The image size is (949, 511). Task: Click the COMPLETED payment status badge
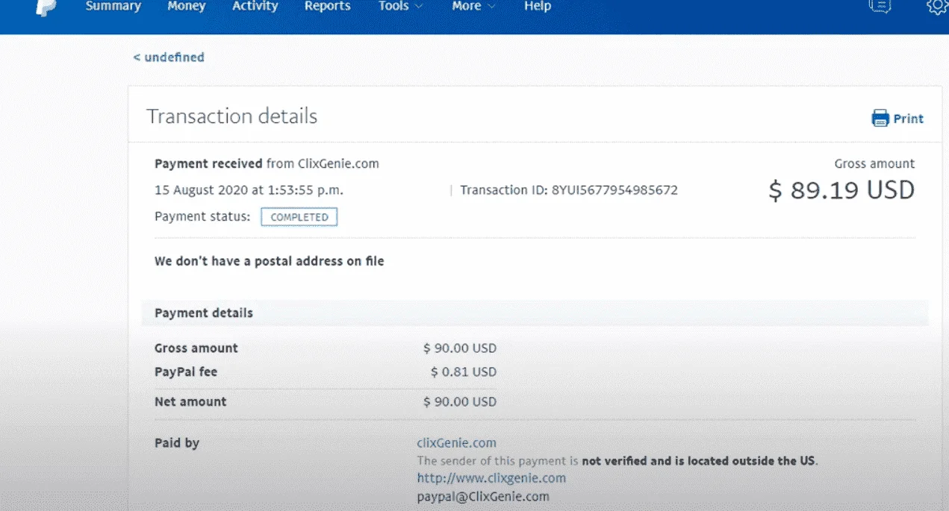coord(299,217)
